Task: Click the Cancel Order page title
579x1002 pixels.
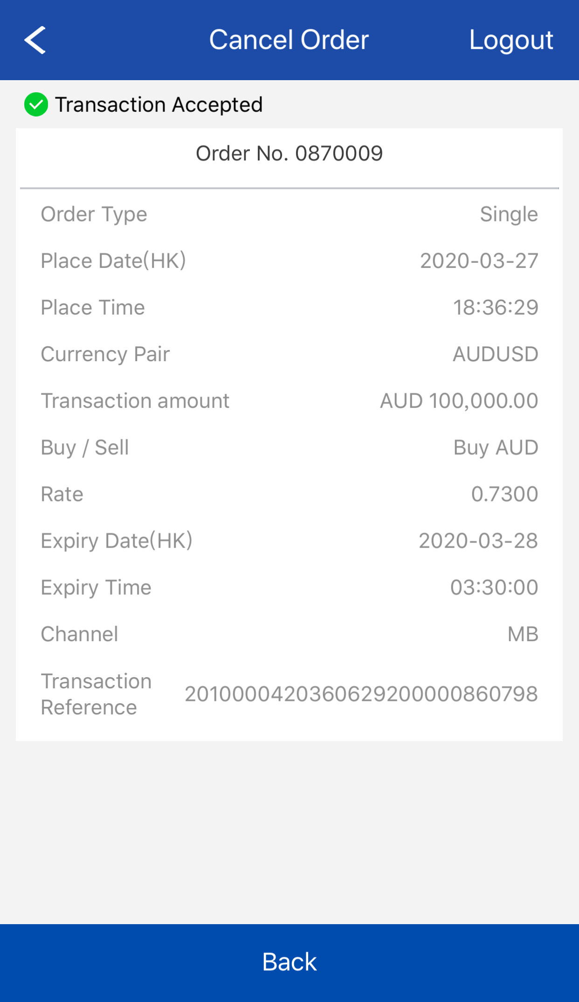Action: 289,40
